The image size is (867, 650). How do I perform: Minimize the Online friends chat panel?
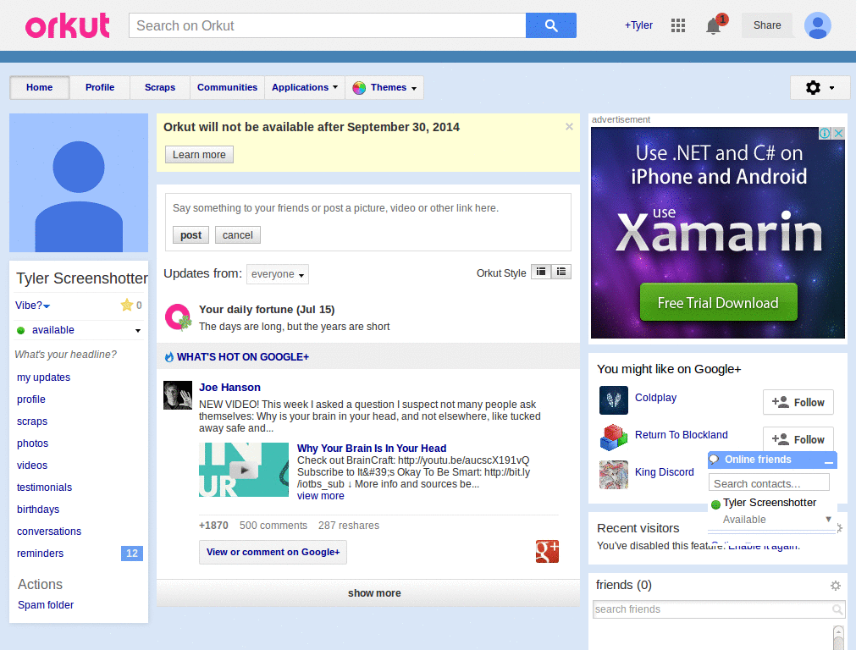point(828,460)
